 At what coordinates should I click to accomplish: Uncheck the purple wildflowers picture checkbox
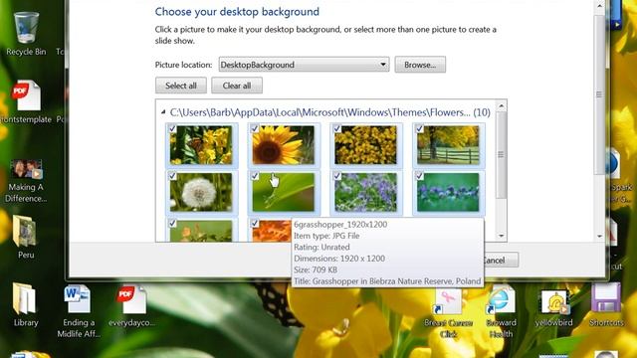click(337, 176)
